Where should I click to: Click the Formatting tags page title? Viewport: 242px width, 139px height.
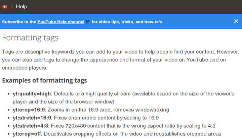30,38
